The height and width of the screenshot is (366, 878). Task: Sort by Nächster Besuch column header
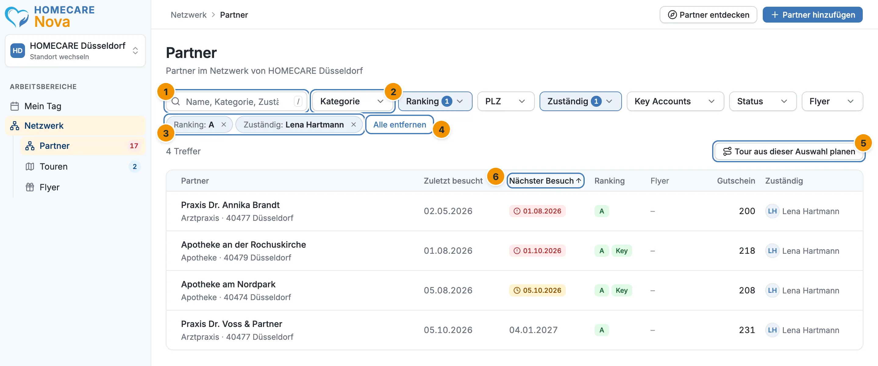coord(545,181)
